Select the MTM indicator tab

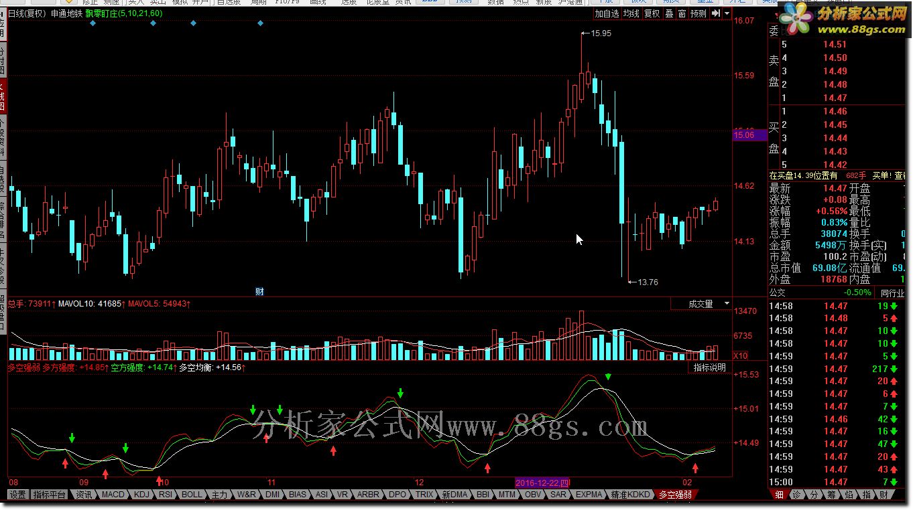(507, 495)
